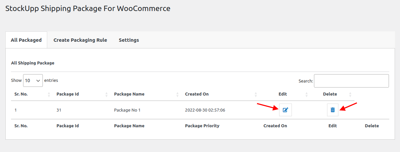Sort by Package Id column arrows
This screenshot has width=400, height=152.
(106, 94)
